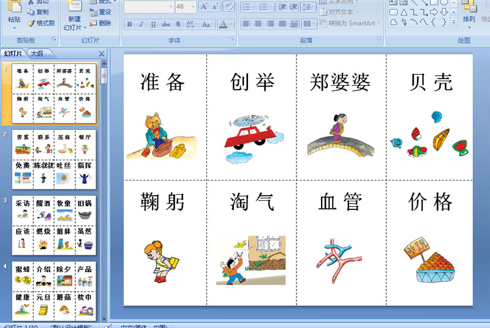Expand the shapes gallery
Image resolution: width=490 pixels, height=328 pixels.
point(453,21)
